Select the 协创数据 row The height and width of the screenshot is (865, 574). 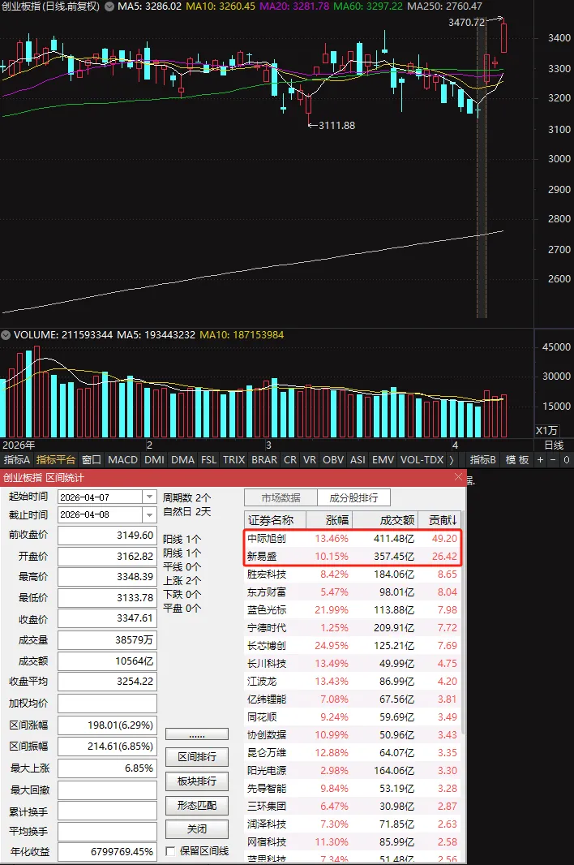click(x=353, y=735)
